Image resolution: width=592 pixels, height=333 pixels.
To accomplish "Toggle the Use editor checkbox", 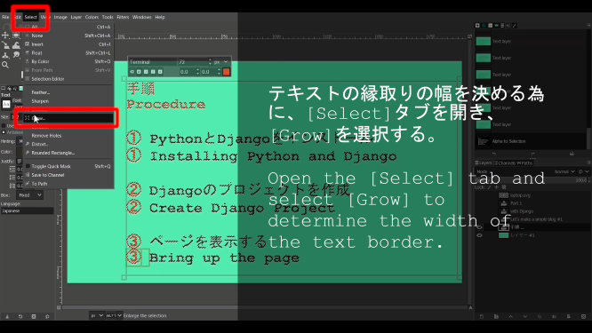I will pos(4,125).
